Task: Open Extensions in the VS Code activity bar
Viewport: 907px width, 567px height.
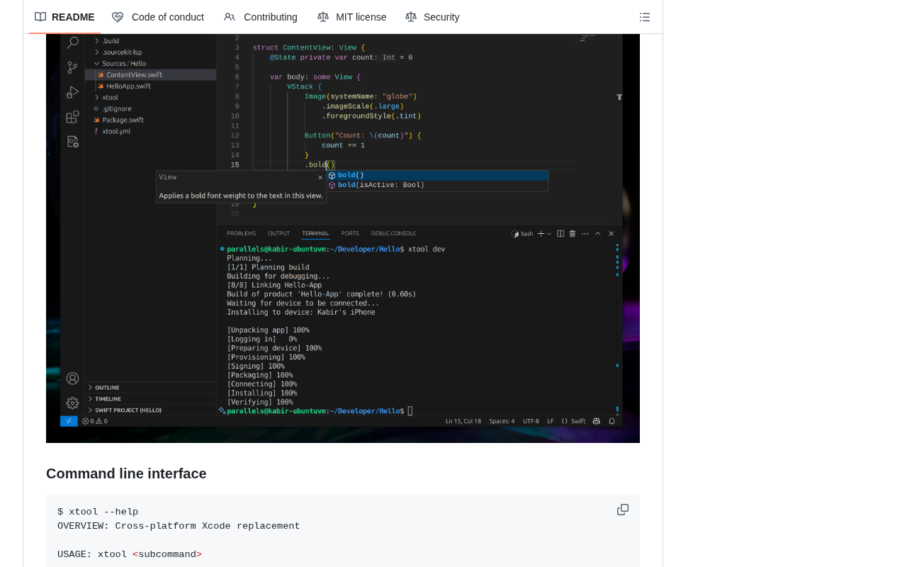Action: (72, 117)
